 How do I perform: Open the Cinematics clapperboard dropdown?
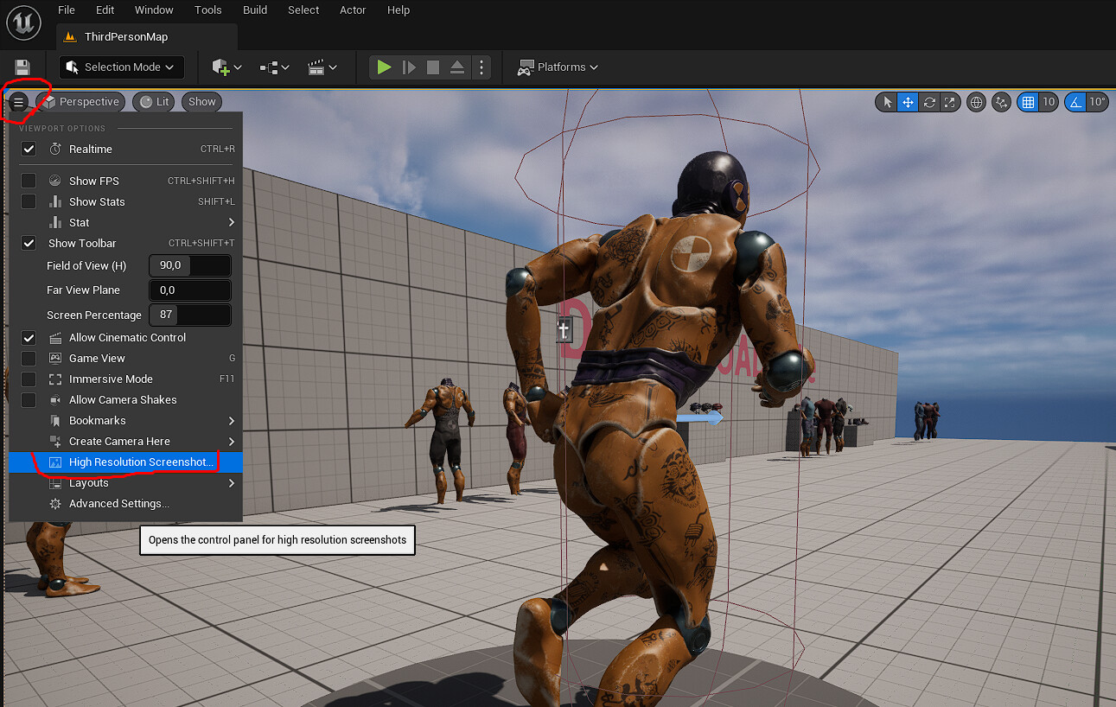[322, 67]
